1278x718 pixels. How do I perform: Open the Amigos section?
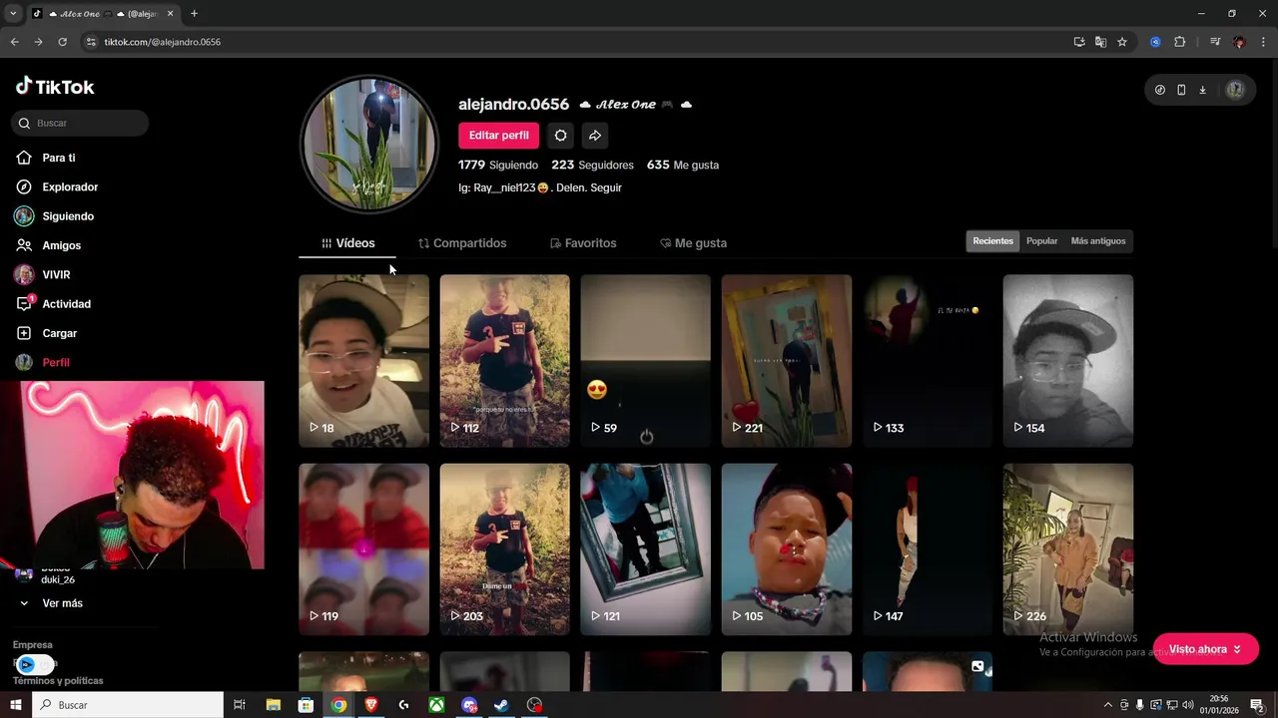point(62,245)
